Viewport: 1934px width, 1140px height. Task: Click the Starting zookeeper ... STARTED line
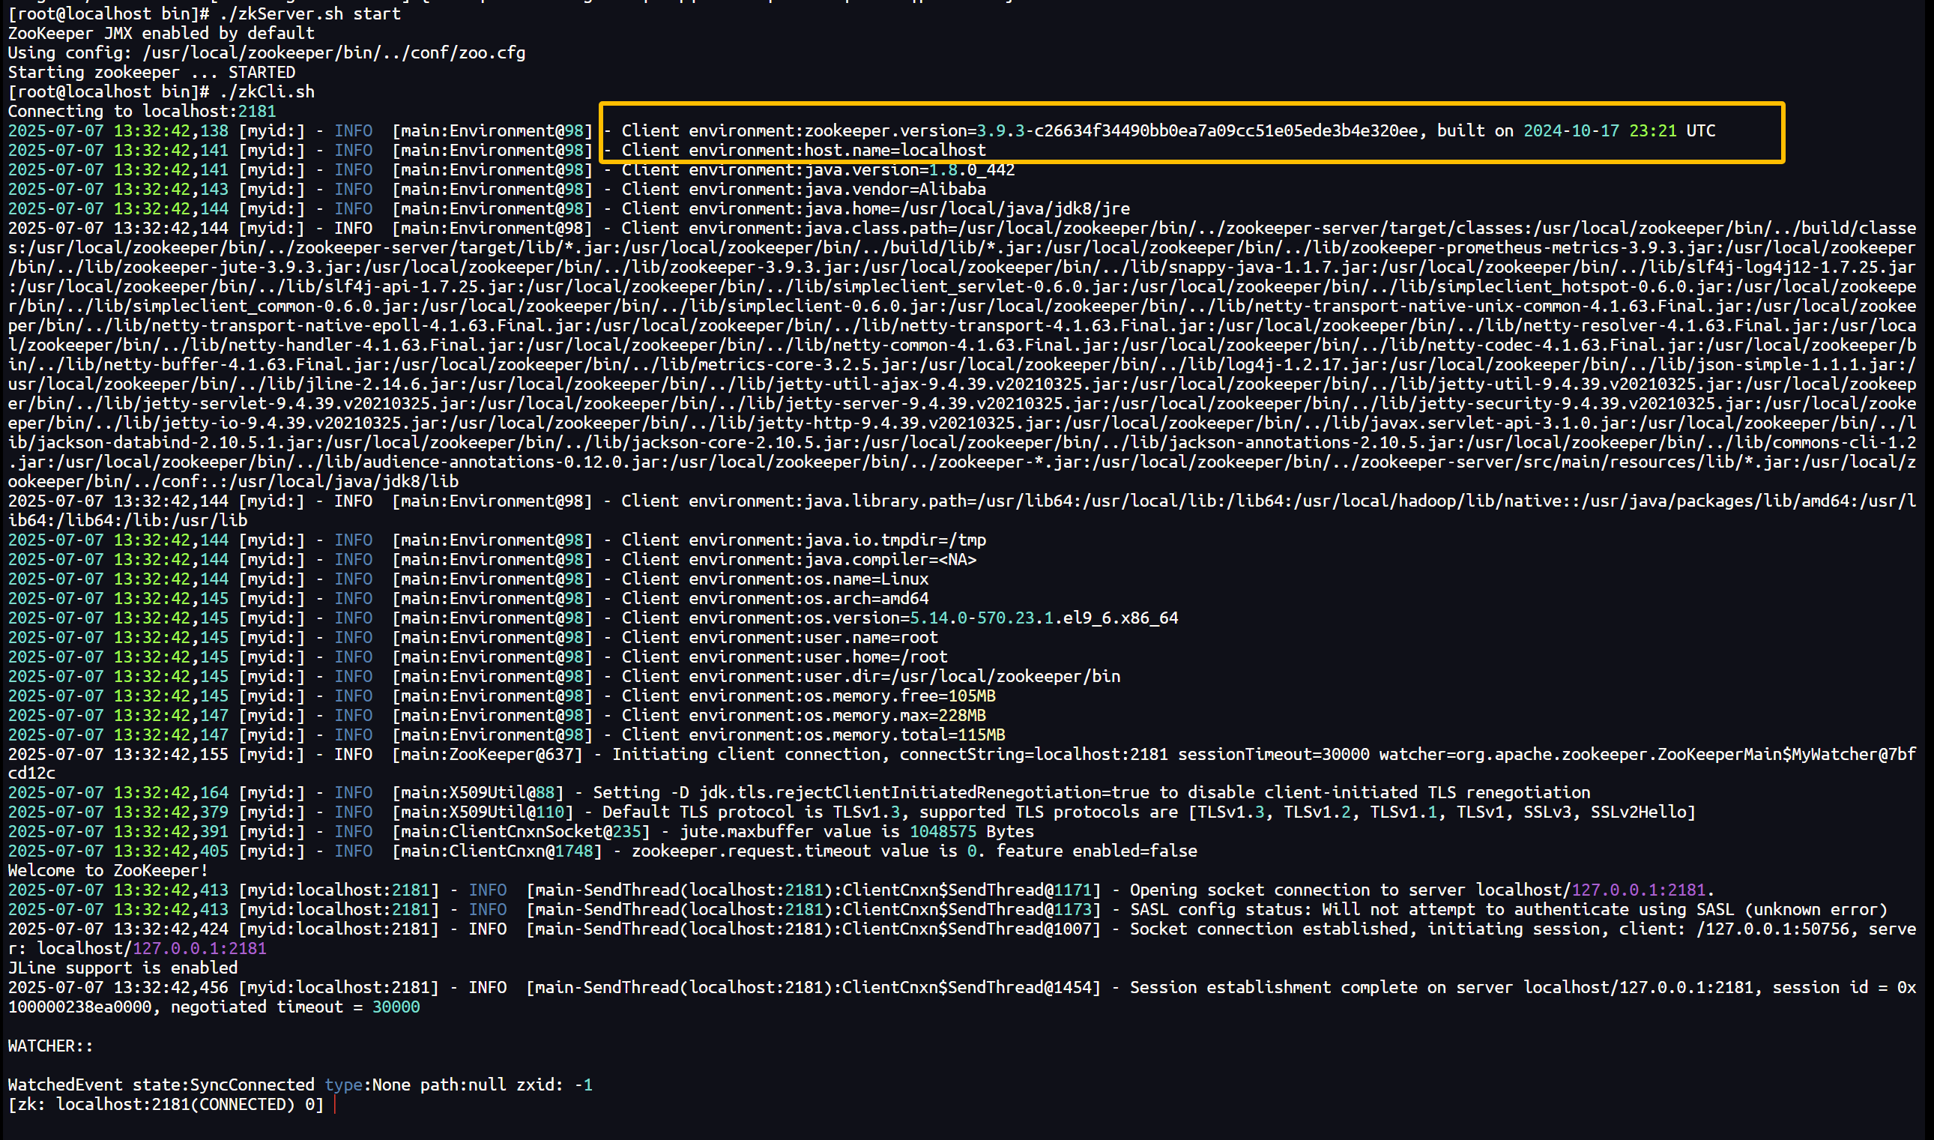151,72
